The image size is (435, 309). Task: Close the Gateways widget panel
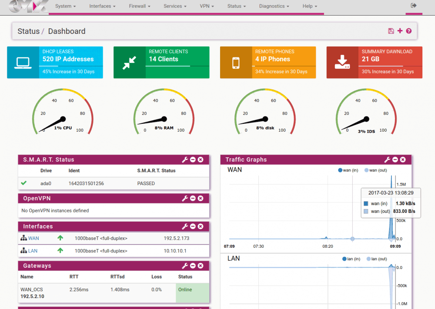201,266
